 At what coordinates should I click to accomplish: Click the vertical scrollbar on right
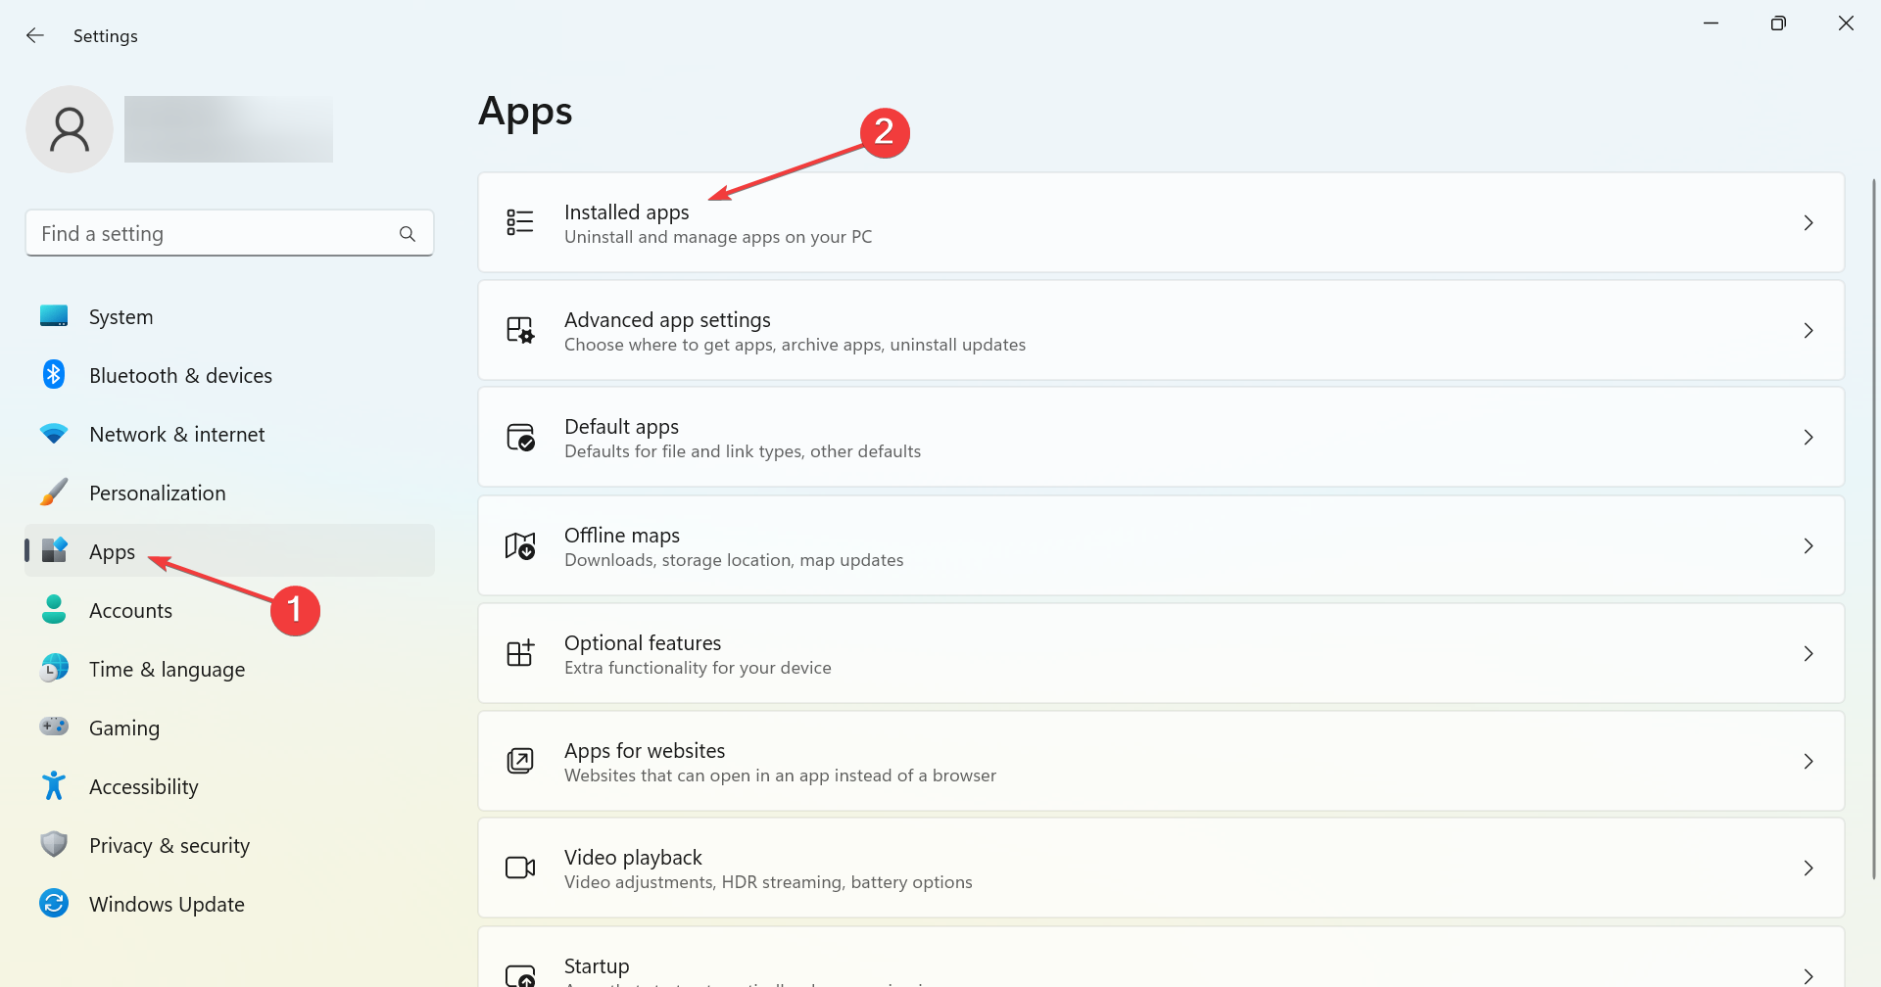pyautogui.click(x=1873, y=529)
